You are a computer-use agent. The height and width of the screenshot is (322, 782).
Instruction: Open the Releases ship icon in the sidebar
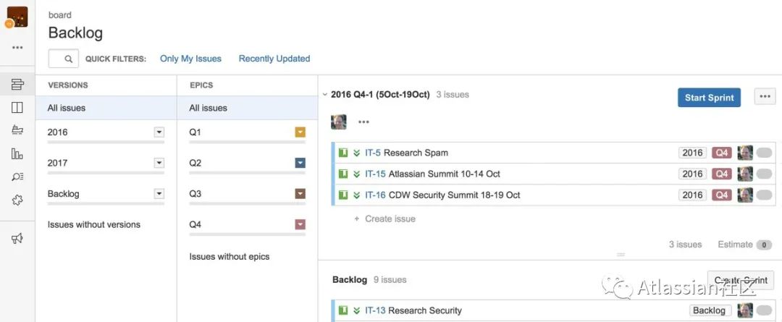17,130
